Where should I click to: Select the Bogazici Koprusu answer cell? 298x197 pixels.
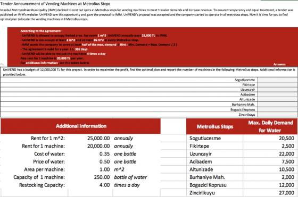[278, 109]
